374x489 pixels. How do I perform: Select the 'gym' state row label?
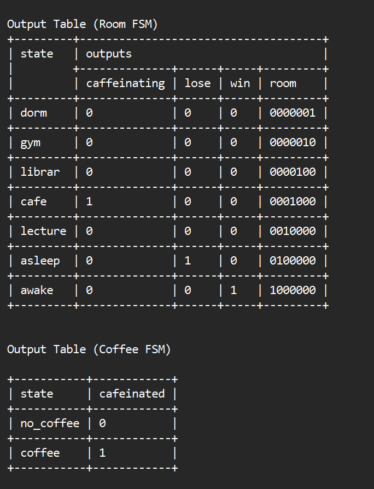pos(31,143)
